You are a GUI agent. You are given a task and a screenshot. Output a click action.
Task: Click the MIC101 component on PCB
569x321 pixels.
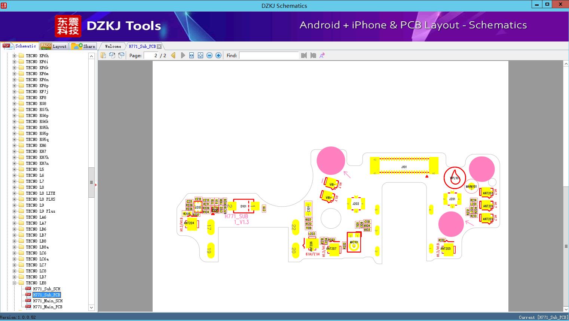point(354,242)
